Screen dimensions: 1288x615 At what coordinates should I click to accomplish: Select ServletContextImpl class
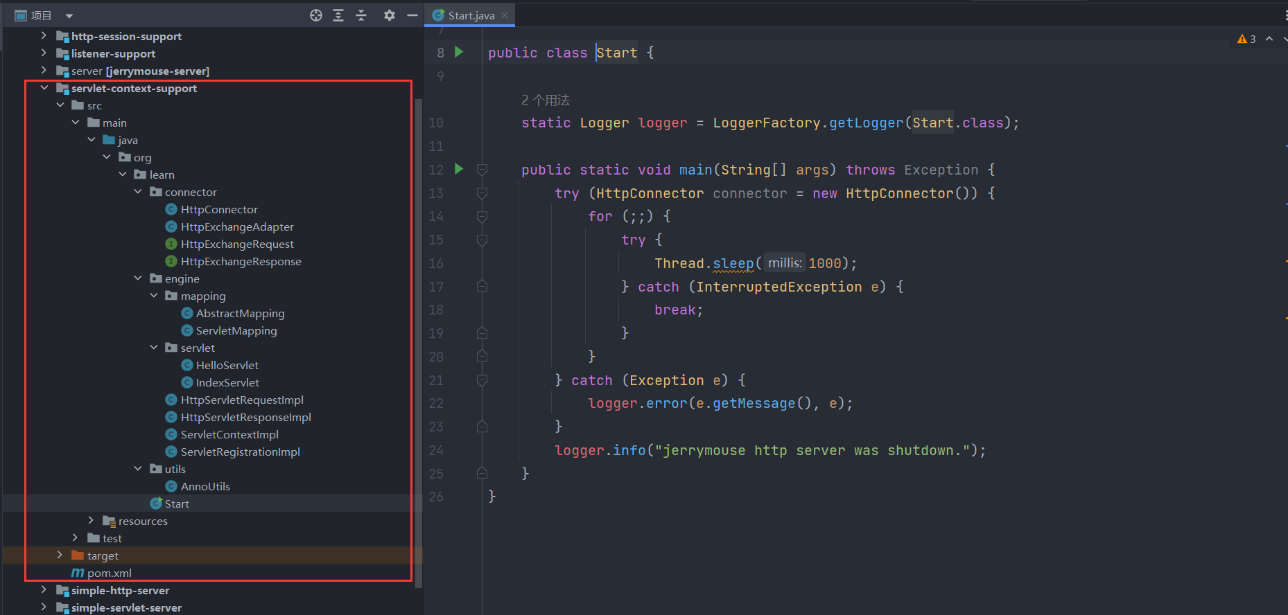click(229, 434)
